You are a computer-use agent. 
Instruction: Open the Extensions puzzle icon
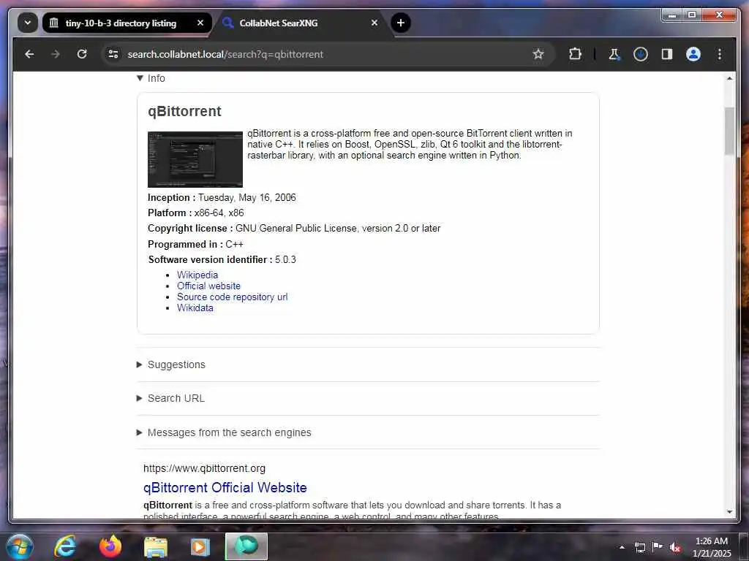click(575, 54)
